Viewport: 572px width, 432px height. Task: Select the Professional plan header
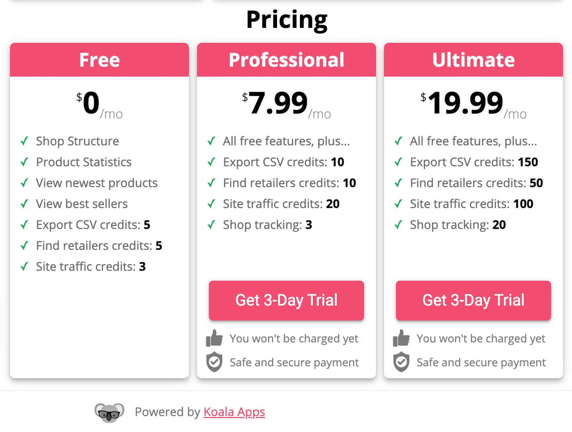pyautogui.click(x=287, y=60)
